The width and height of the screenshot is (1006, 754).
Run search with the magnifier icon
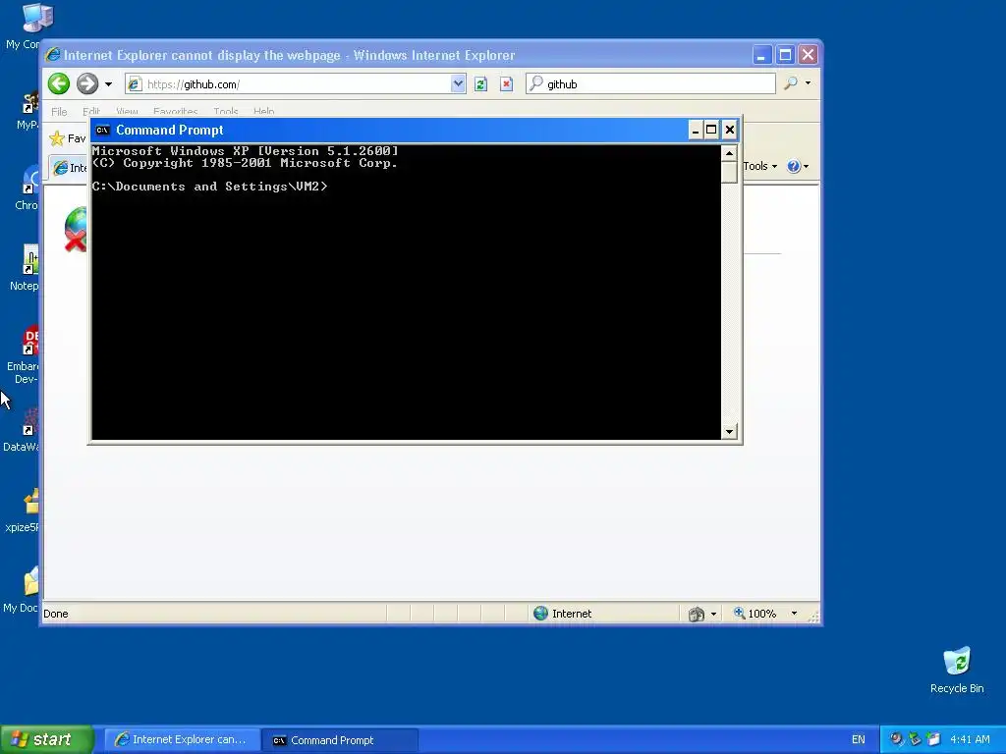coord(791,83)
